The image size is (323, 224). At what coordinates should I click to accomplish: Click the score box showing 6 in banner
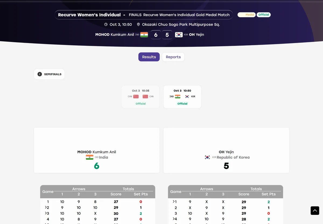tap(156, 35)
